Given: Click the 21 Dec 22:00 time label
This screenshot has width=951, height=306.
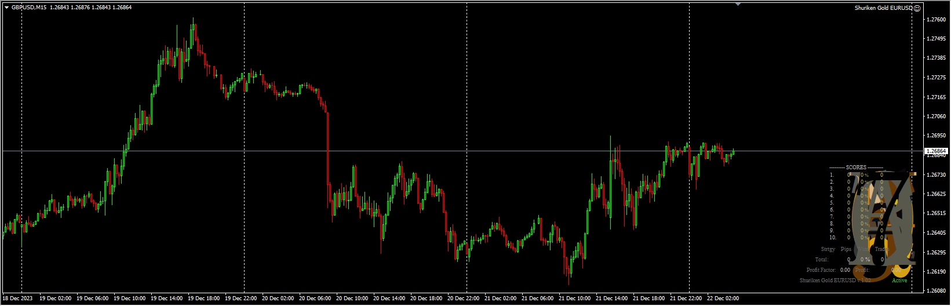Looking at the screenshot, I should (686, 298).
